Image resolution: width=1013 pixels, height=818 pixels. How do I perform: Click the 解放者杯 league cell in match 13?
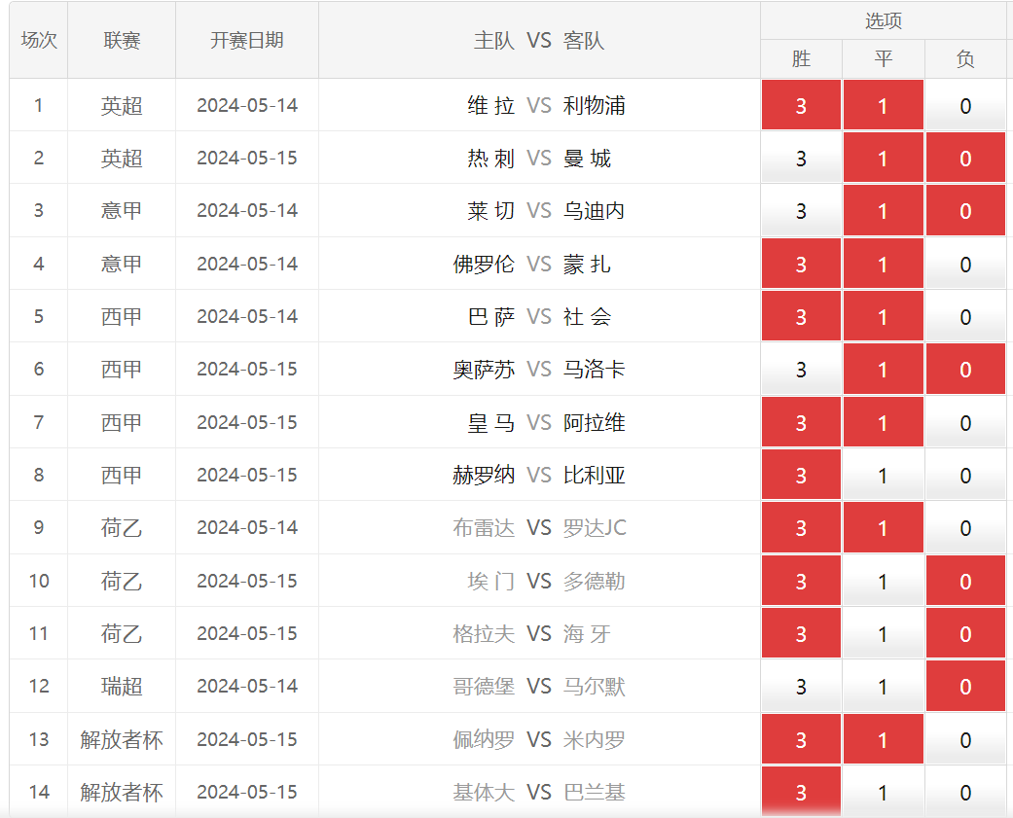click(x=122, y=739)
